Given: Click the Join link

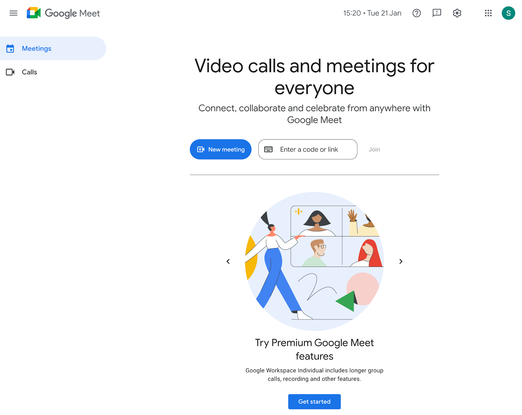Looking at the screenshot, I should (x=374, y=149).
